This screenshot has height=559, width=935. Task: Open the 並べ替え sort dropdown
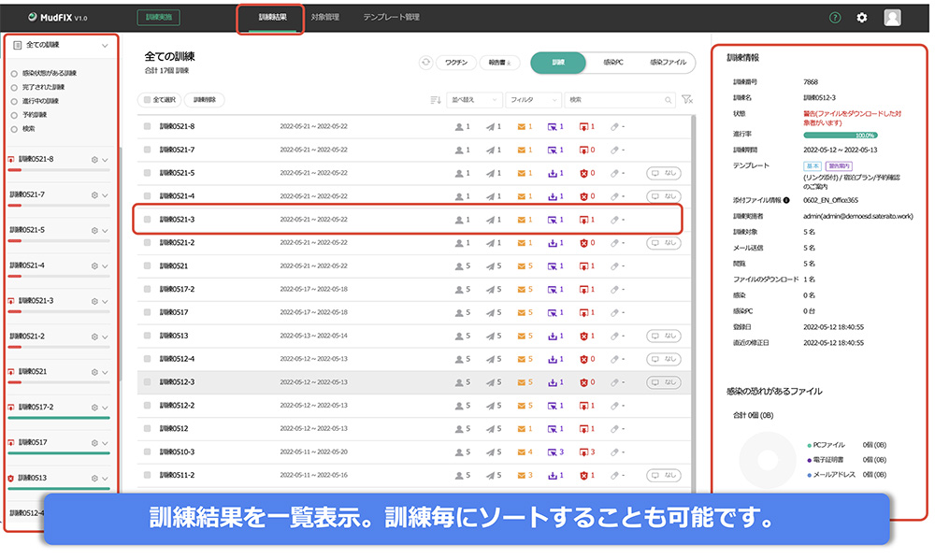click(x=474, y=100)
